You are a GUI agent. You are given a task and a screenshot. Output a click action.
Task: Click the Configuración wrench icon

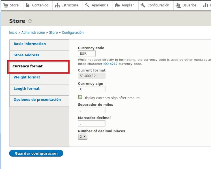coord(143,5)
